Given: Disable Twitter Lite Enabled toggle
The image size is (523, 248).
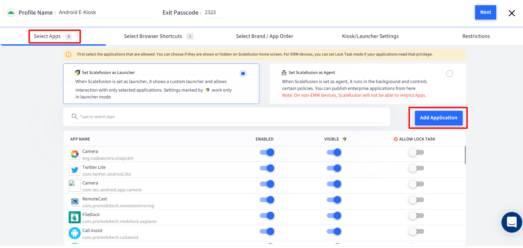Looking at the screenshot, I should click(x=267, y=168).
